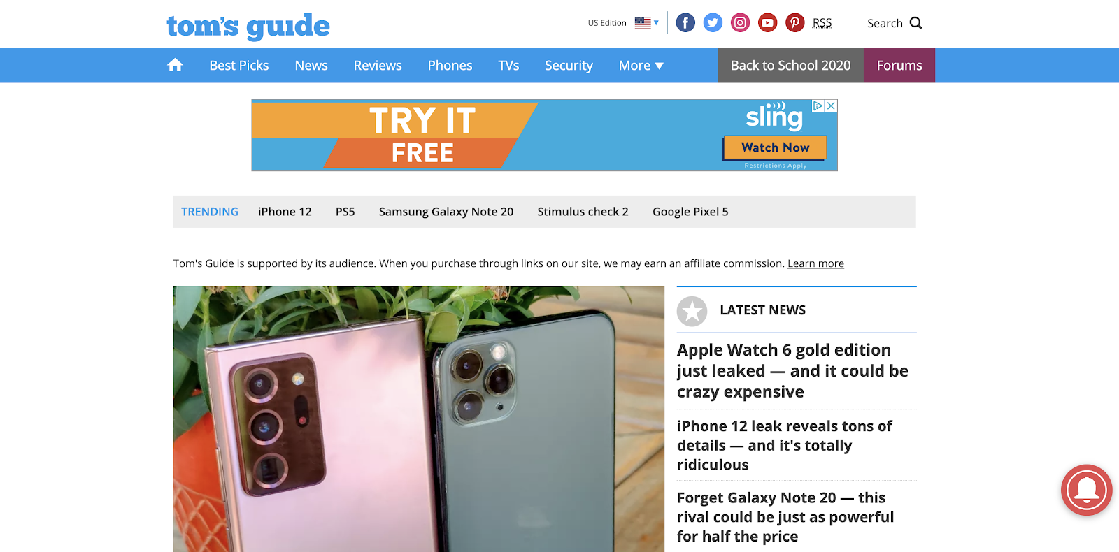Close the Sling ad banner

tap(831, 106)
